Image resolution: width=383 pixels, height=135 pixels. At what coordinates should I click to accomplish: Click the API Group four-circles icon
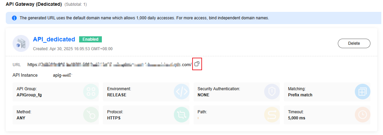[91, 92]
